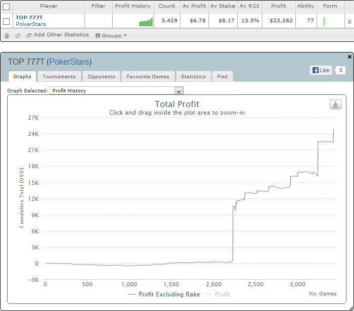Viewport: 354px width, 311px height.
Task: Switch to the Tournaments tab
Action: click(59, 77)
